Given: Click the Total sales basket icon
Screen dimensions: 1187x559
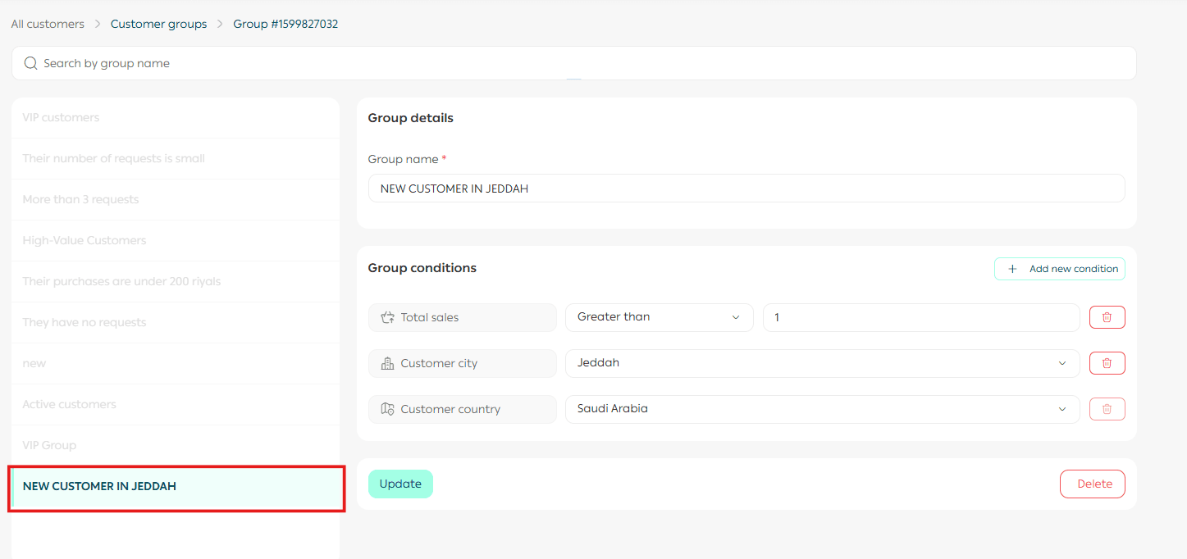Looking at the screenshot, I should 388,317.
